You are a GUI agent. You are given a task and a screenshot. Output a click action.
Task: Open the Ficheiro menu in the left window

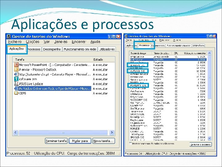(15, 42)
